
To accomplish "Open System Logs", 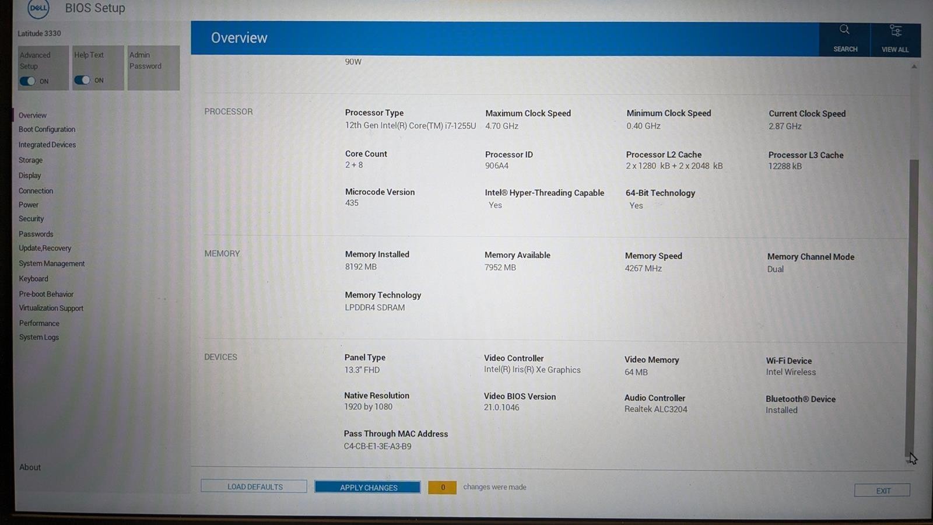I will point(39,337).
